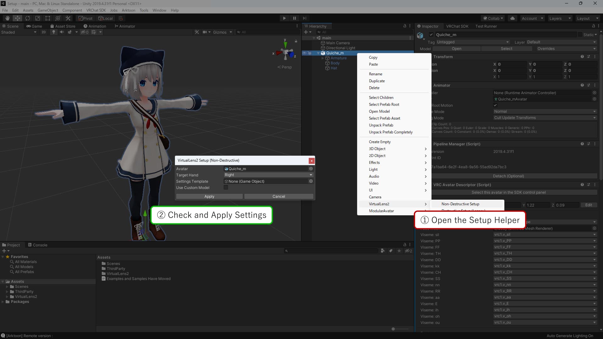The width and height of the screenshot is (603, 339).
Task: Open Target Hand dropdown
Action: (x=269, y=175)
